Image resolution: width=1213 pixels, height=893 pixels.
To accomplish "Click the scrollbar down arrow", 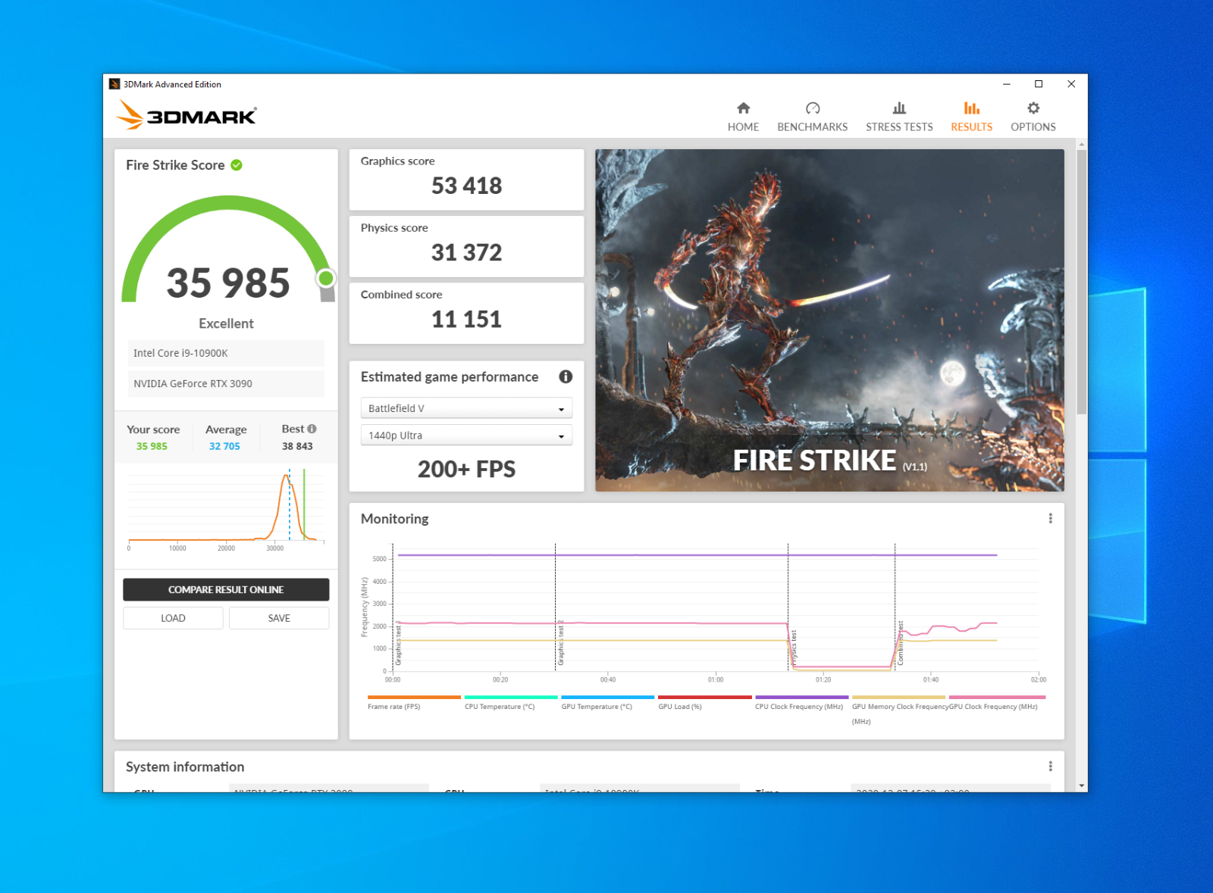I will coord(1082,786).
